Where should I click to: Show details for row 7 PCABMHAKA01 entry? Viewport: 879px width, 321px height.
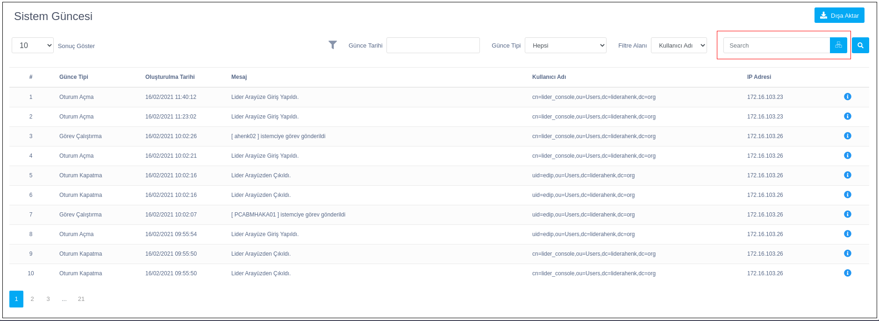click(847, 214)
